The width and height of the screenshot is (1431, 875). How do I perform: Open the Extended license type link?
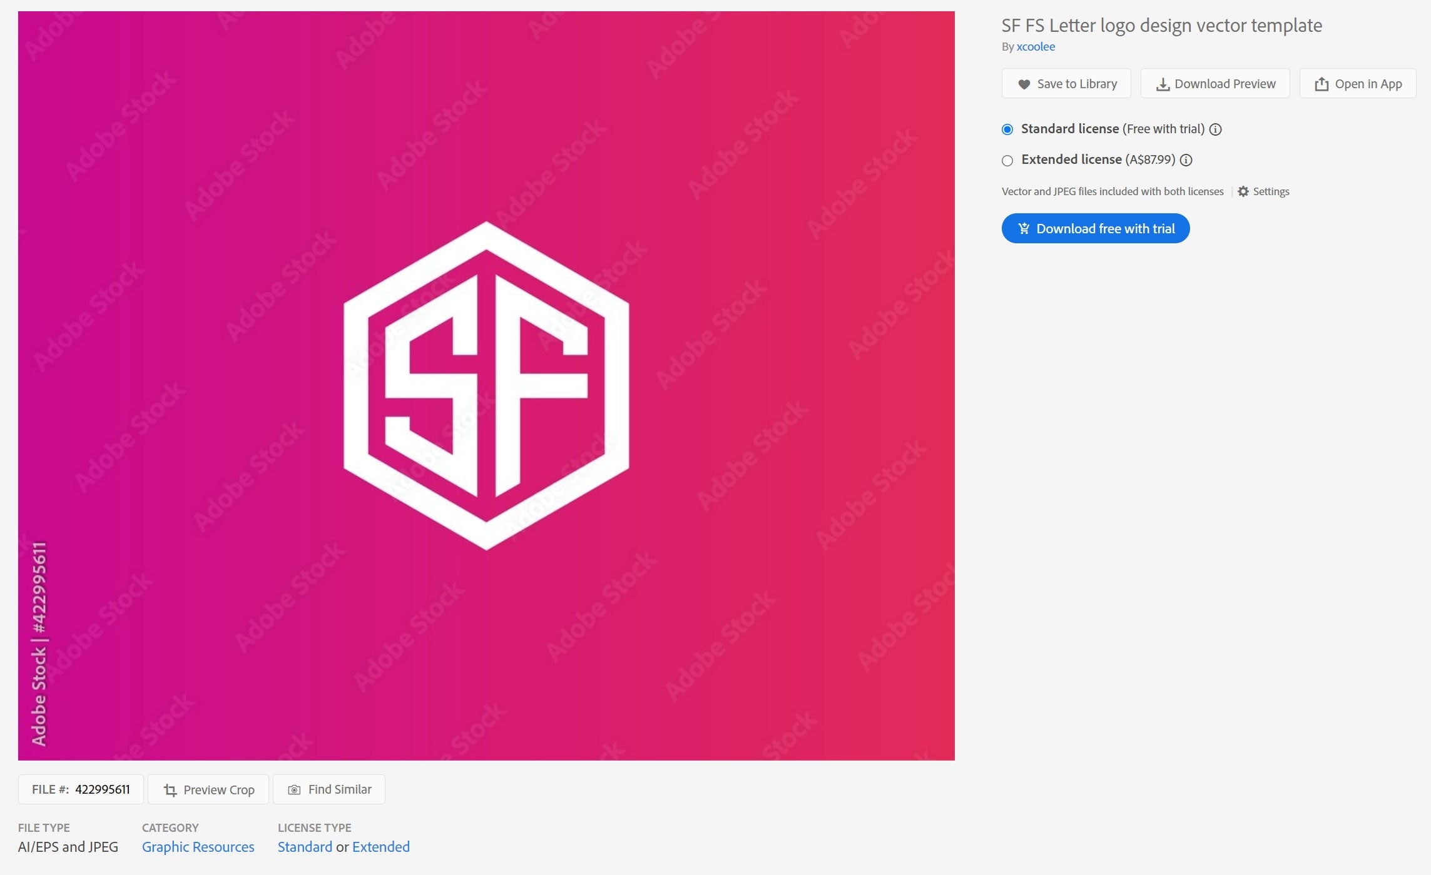[x=381, y=847]
